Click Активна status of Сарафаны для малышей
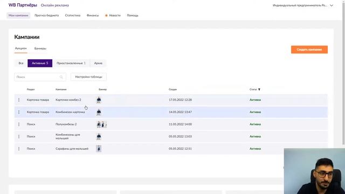The width and height of the screenshot is (345, 194). 255,149
